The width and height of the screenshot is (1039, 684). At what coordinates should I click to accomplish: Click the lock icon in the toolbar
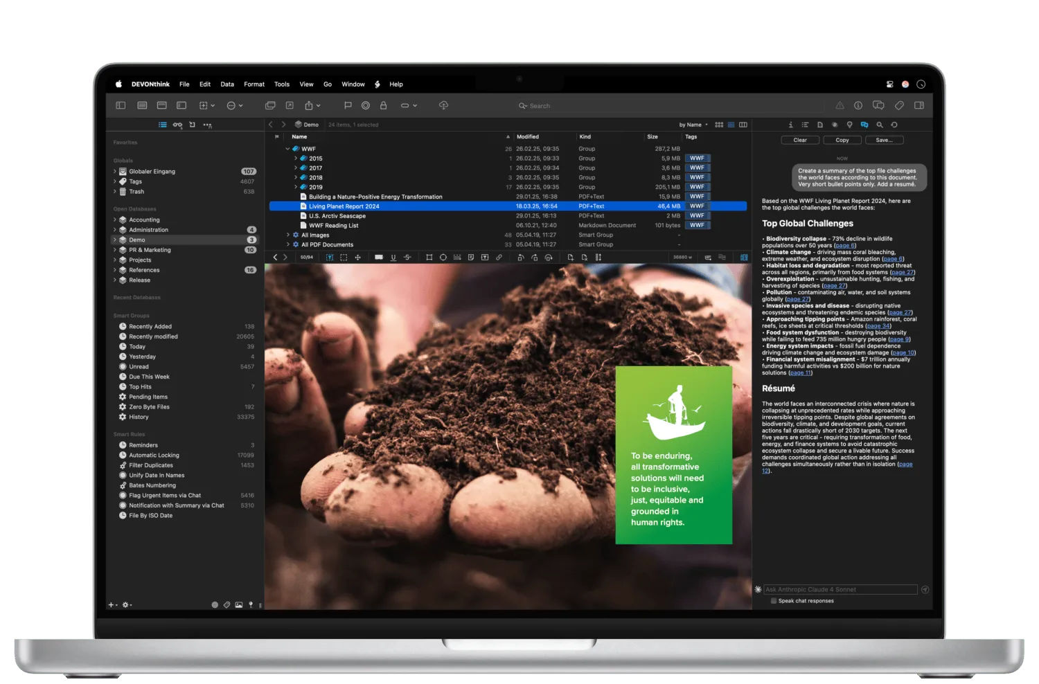pyautogui.click(x=383, y=105)
